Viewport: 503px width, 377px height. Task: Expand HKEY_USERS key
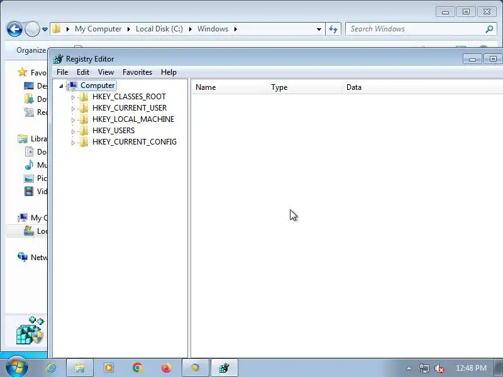[73, 131]
